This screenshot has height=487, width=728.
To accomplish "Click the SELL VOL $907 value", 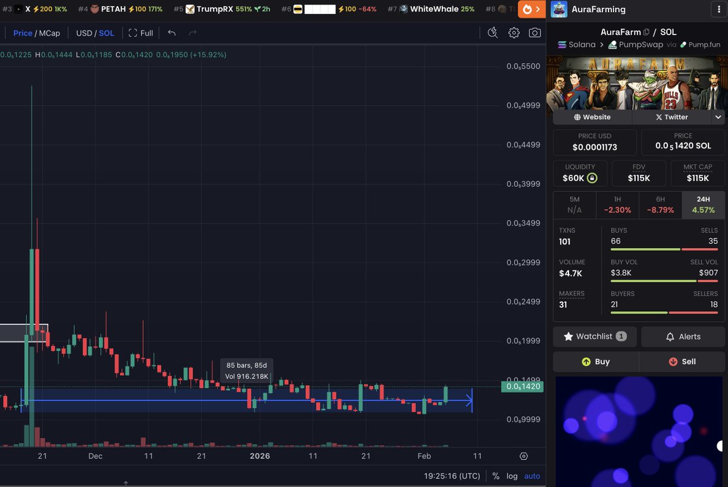I will click(708, 273).
